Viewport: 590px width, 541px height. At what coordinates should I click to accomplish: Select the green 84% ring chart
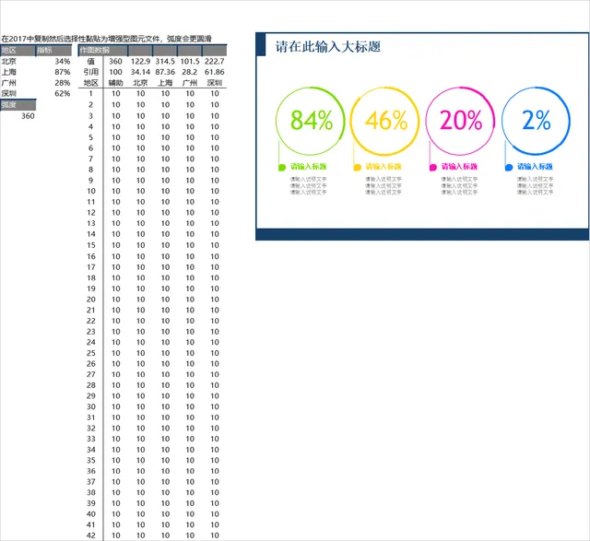coord(311,121)
